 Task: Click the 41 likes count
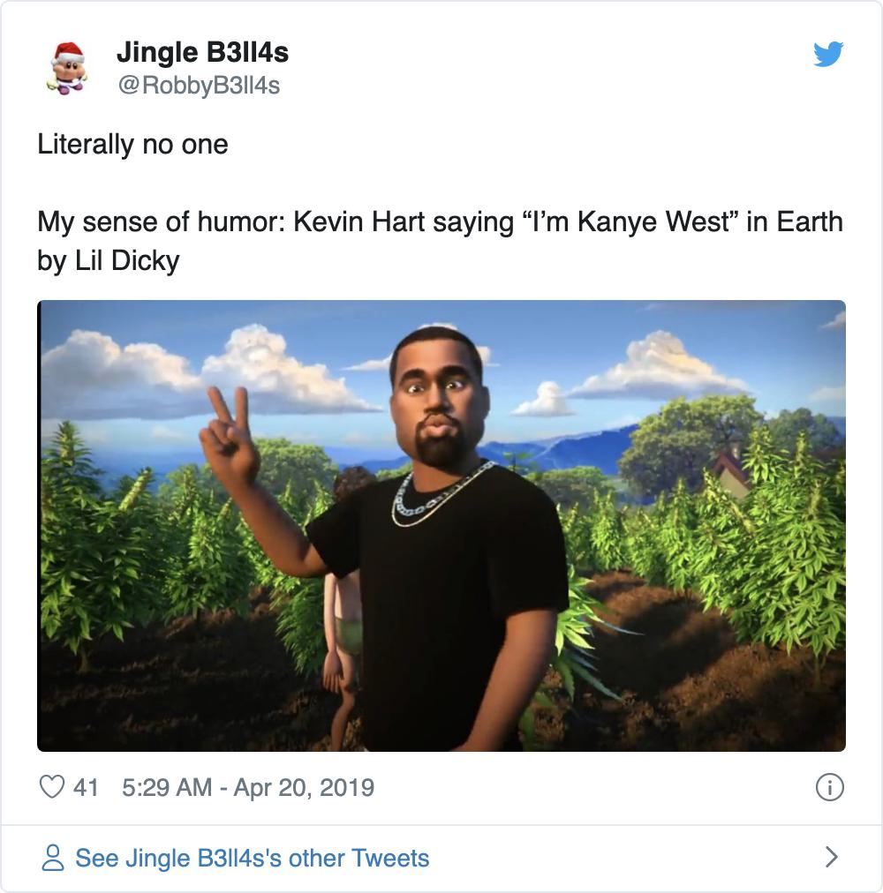click(x=86, y=787)
